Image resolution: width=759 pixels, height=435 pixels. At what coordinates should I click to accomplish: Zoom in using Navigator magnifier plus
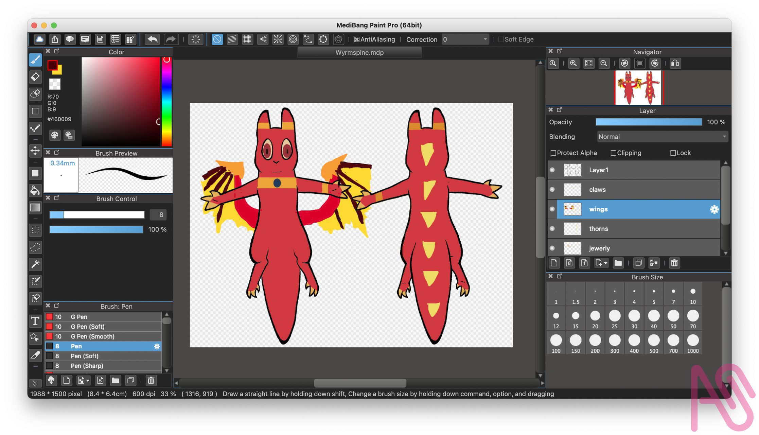click(573, 64)
